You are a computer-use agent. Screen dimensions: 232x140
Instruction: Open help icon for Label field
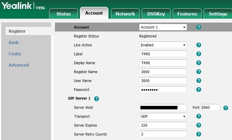click(x=199, y=54)
